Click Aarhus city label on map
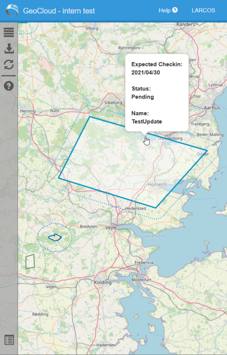 point(212,107)
